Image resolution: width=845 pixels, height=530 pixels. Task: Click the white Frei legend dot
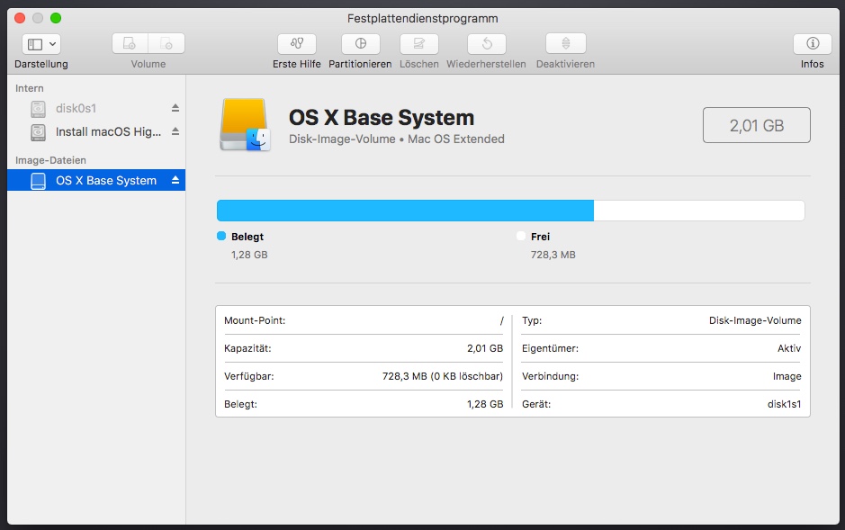520,236
